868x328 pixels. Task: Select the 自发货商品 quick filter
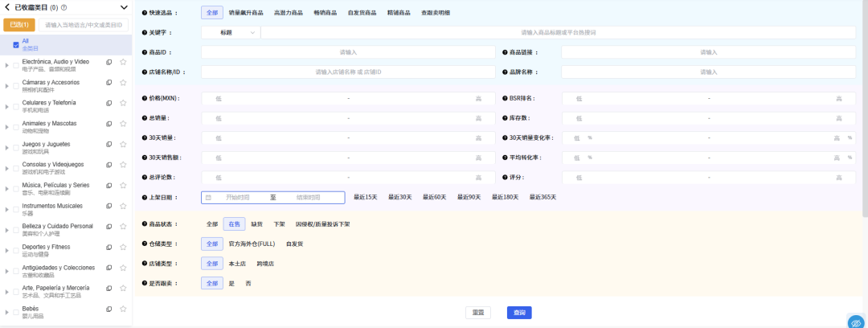pos(362,12)
